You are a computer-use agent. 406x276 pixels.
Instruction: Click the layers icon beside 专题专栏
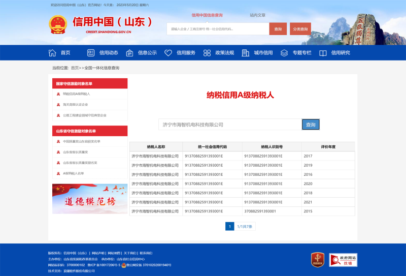pyautogui.click(x=284, y=53)
